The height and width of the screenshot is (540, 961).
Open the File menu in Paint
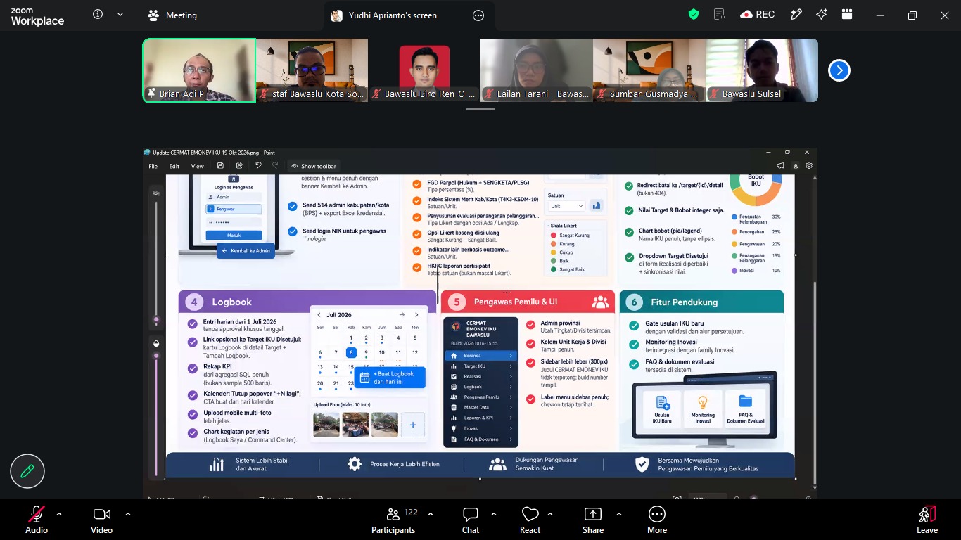[x=153, y=167]
